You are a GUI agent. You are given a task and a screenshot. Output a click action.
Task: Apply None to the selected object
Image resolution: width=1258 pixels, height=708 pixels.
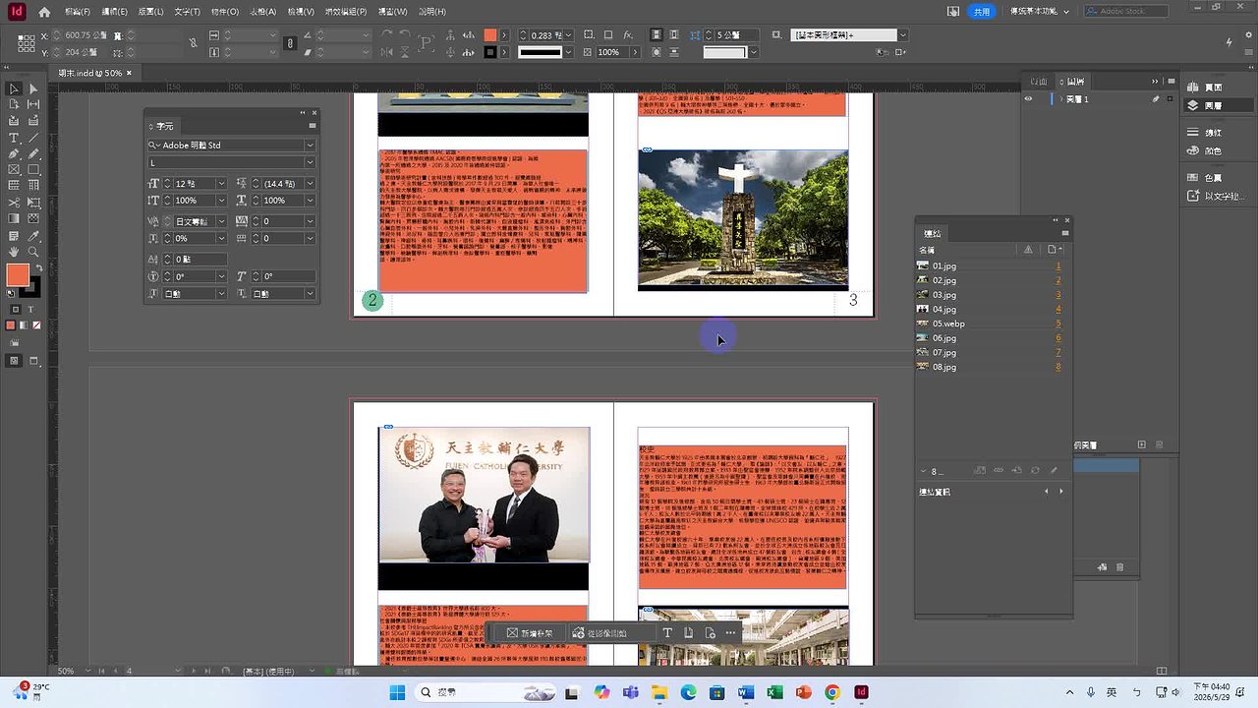coord(34,324)
